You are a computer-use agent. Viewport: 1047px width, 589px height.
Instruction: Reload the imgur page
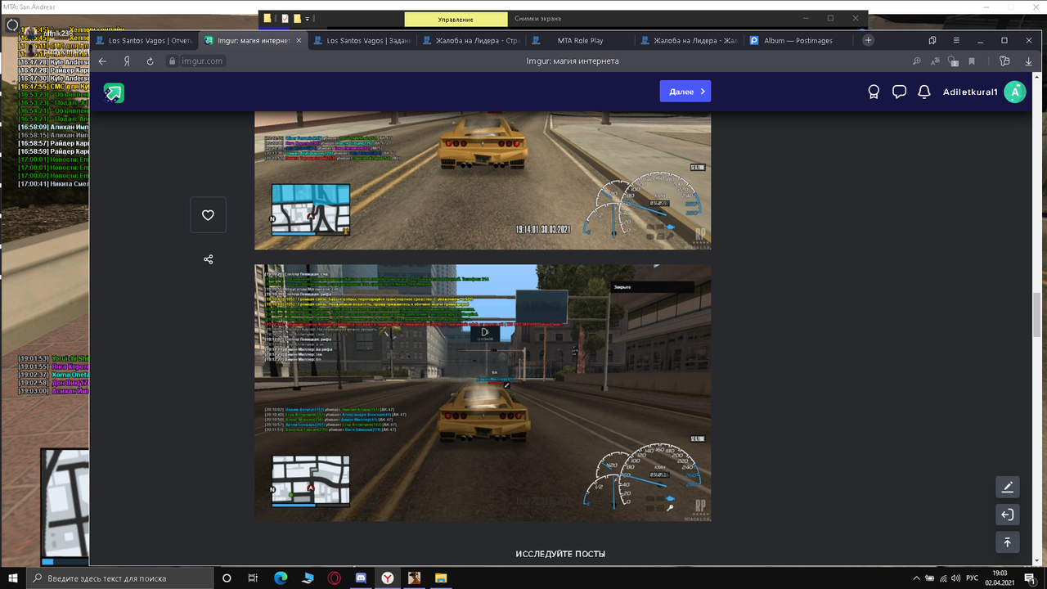(151, 61)
